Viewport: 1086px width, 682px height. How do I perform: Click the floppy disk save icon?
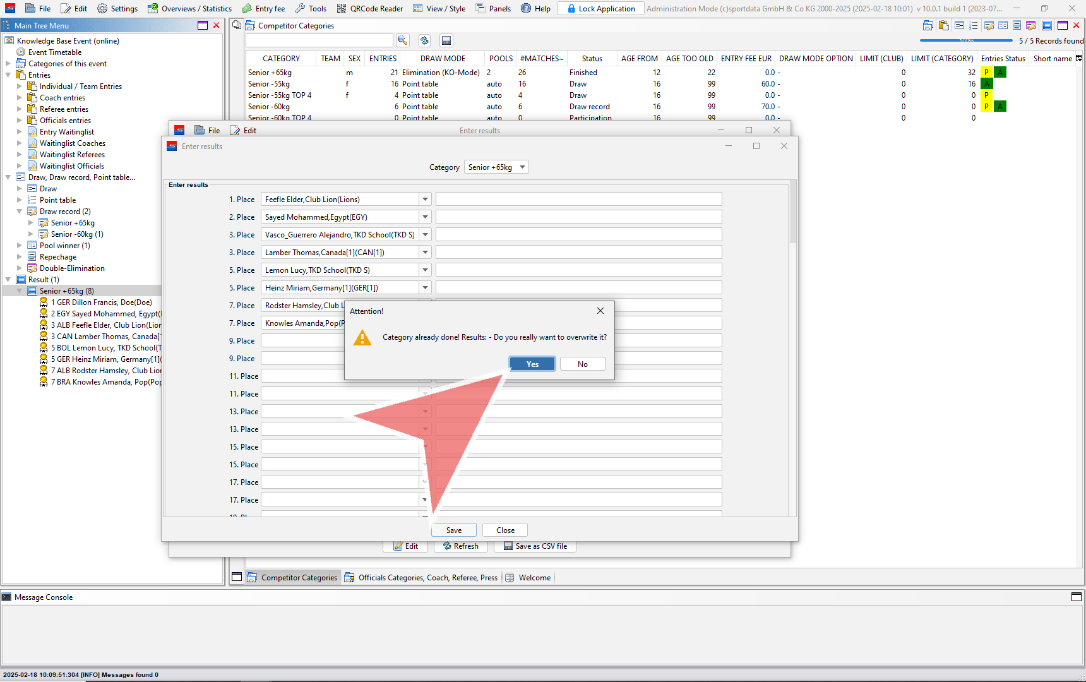(446, 40)
